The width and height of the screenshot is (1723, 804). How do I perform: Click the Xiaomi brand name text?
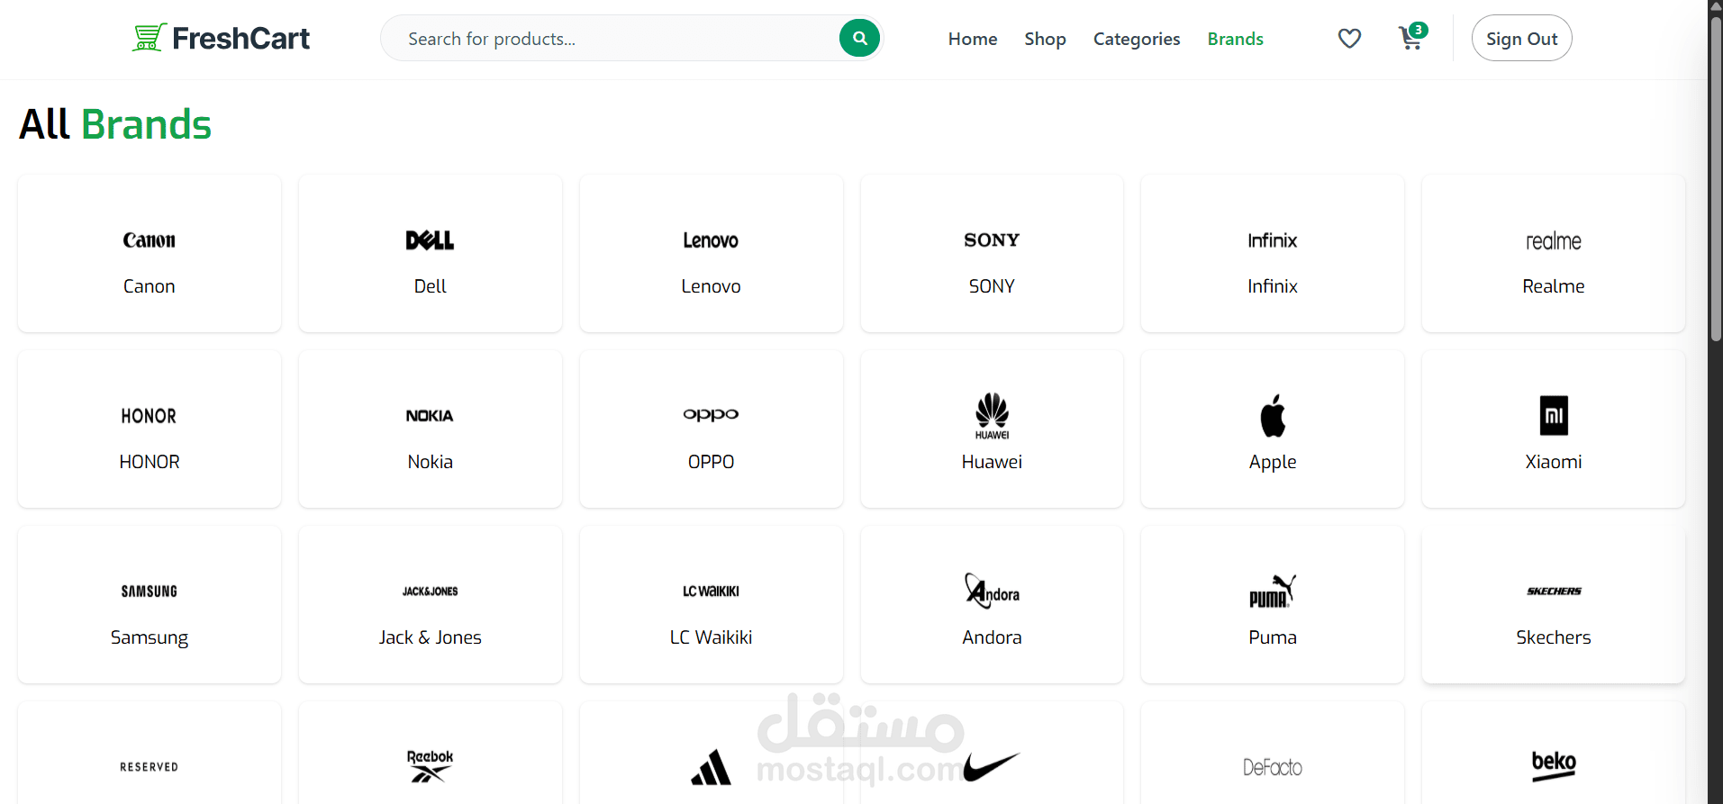coord(1554,462)
